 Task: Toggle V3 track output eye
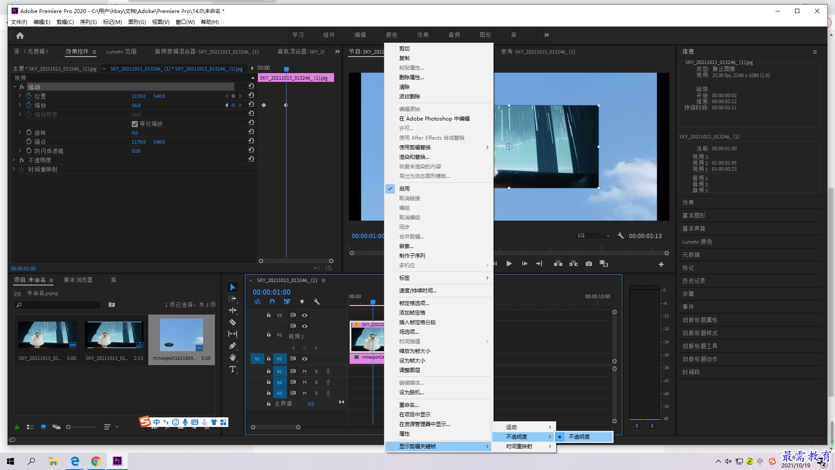305,315
